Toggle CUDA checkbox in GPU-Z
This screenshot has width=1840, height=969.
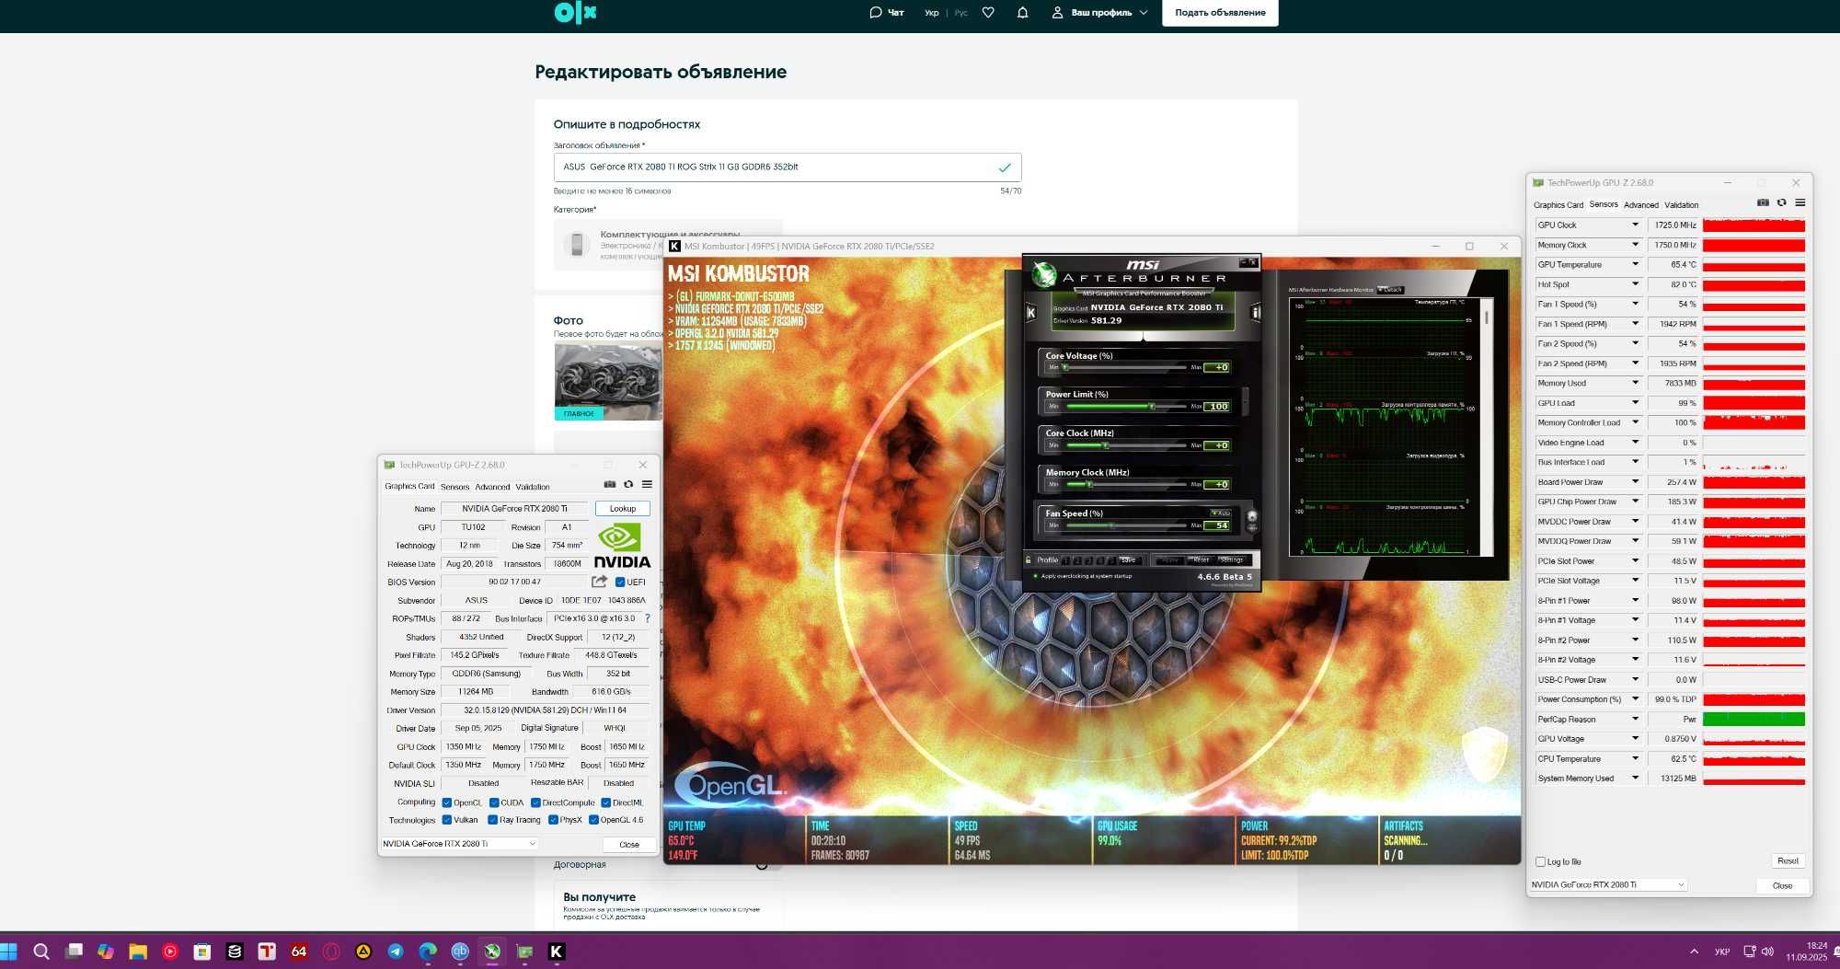pos(494,802)
